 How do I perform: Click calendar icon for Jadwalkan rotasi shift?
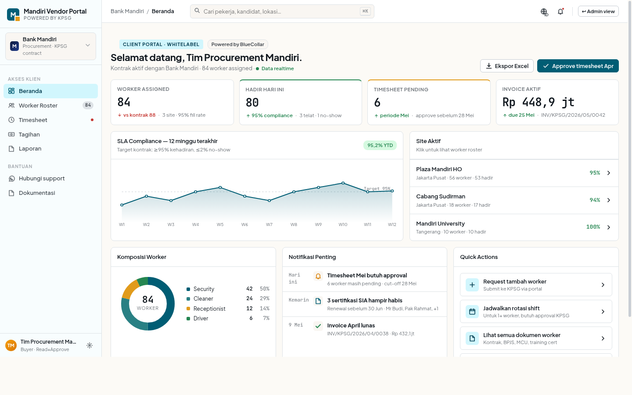coord(472,312)
